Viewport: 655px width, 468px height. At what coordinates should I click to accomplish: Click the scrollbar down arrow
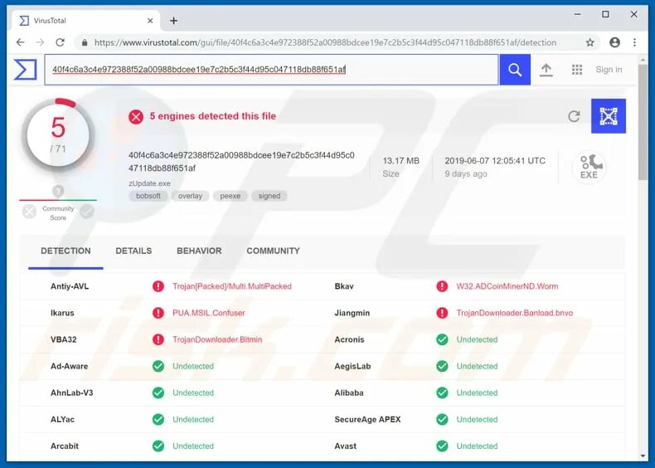coord(643,456)
